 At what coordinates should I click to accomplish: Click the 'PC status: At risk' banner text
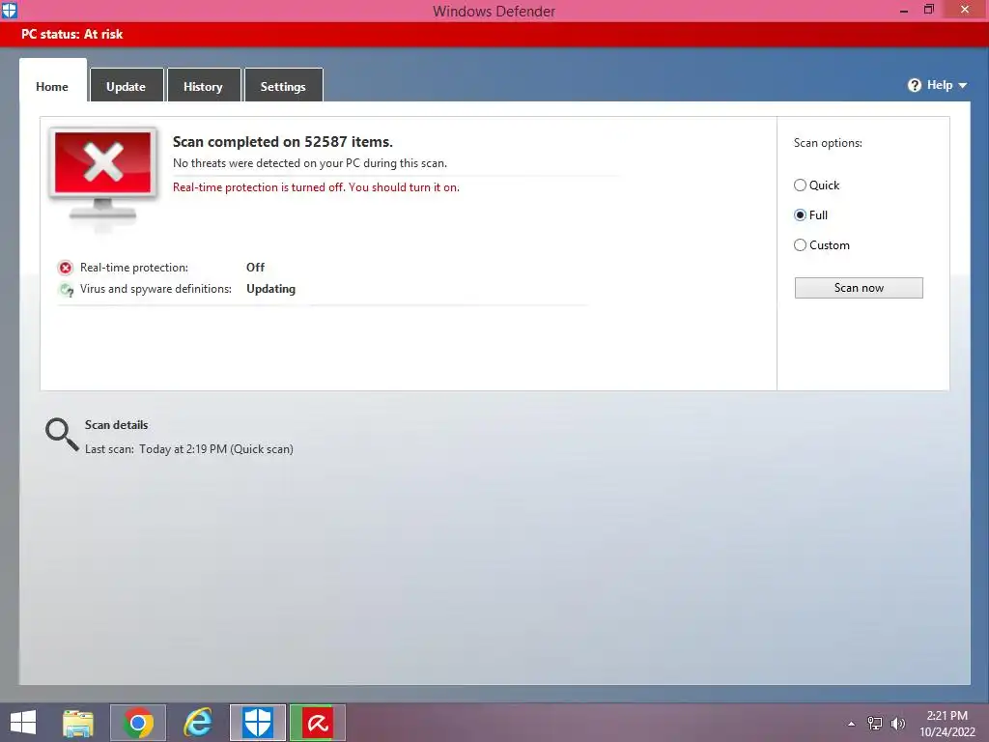(71, 34)
